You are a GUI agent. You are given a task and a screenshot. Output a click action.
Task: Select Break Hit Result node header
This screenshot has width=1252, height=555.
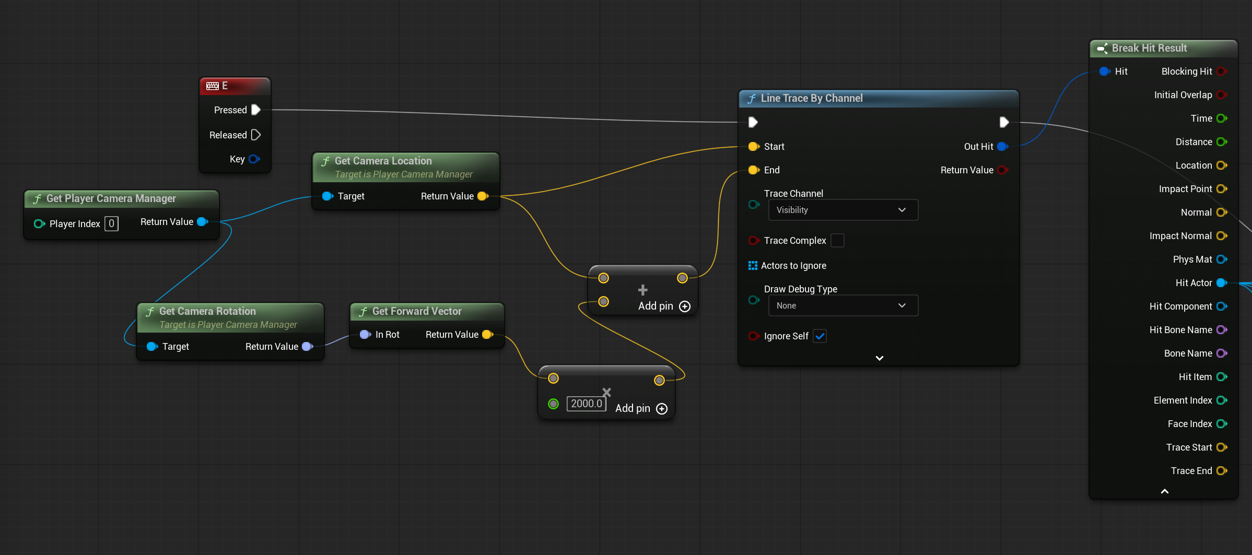1164,48
